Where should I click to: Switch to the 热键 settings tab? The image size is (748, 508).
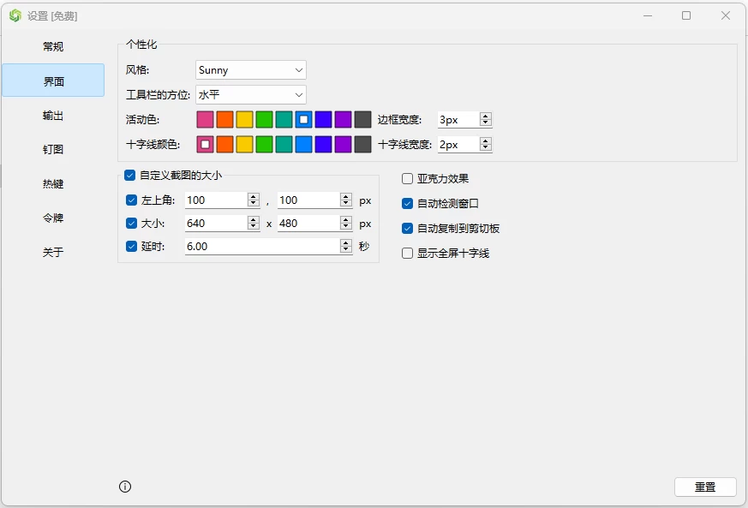point(52,183)
